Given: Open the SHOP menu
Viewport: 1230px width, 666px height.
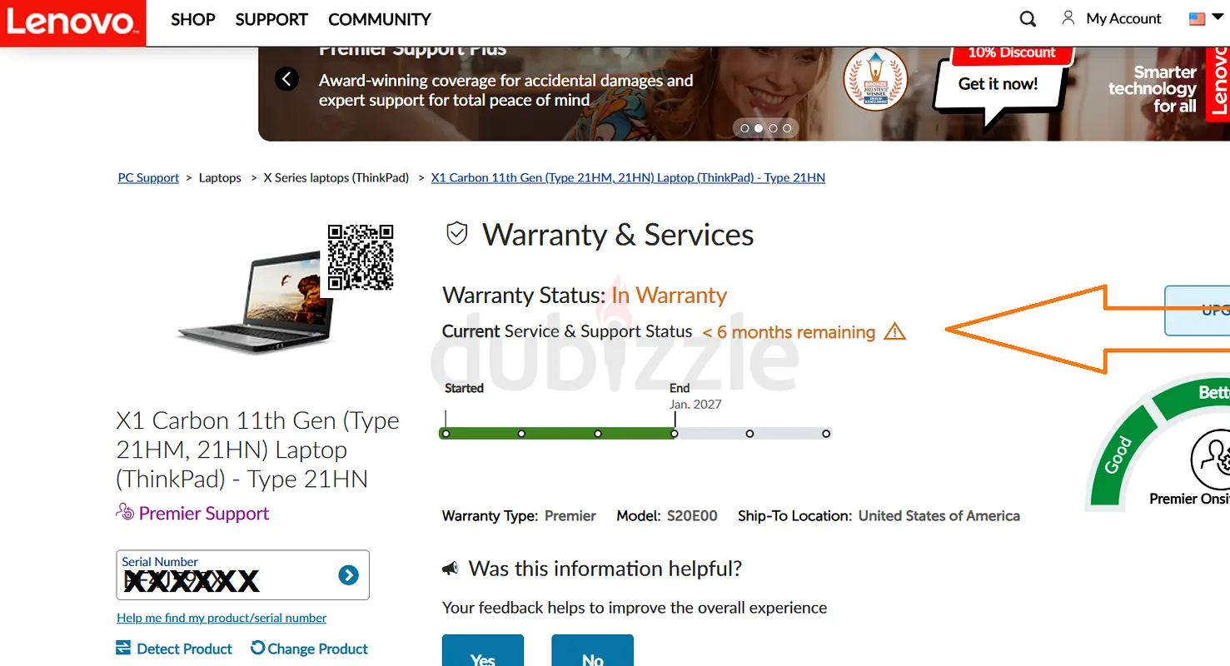Looking at the screenshot, I should pyautogui.click(x=193, y=19).
